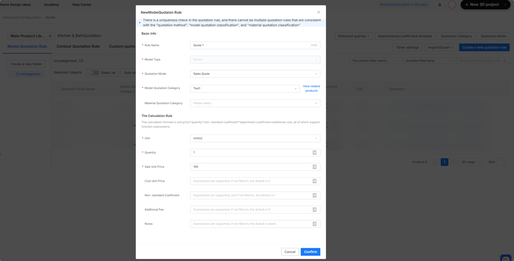Expand the Quotation Mode dropdown
Screen dimensions: 514x261
coord(255,74)
